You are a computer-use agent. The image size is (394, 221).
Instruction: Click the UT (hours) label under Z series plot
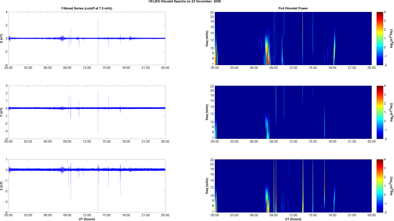[87, 219]
